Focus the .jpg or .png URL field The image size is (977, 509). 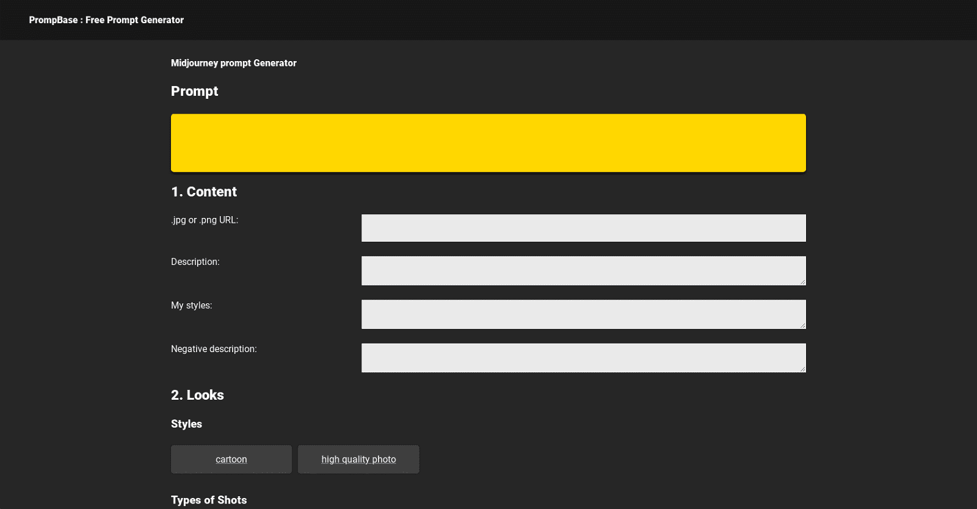tap(583, 228)
